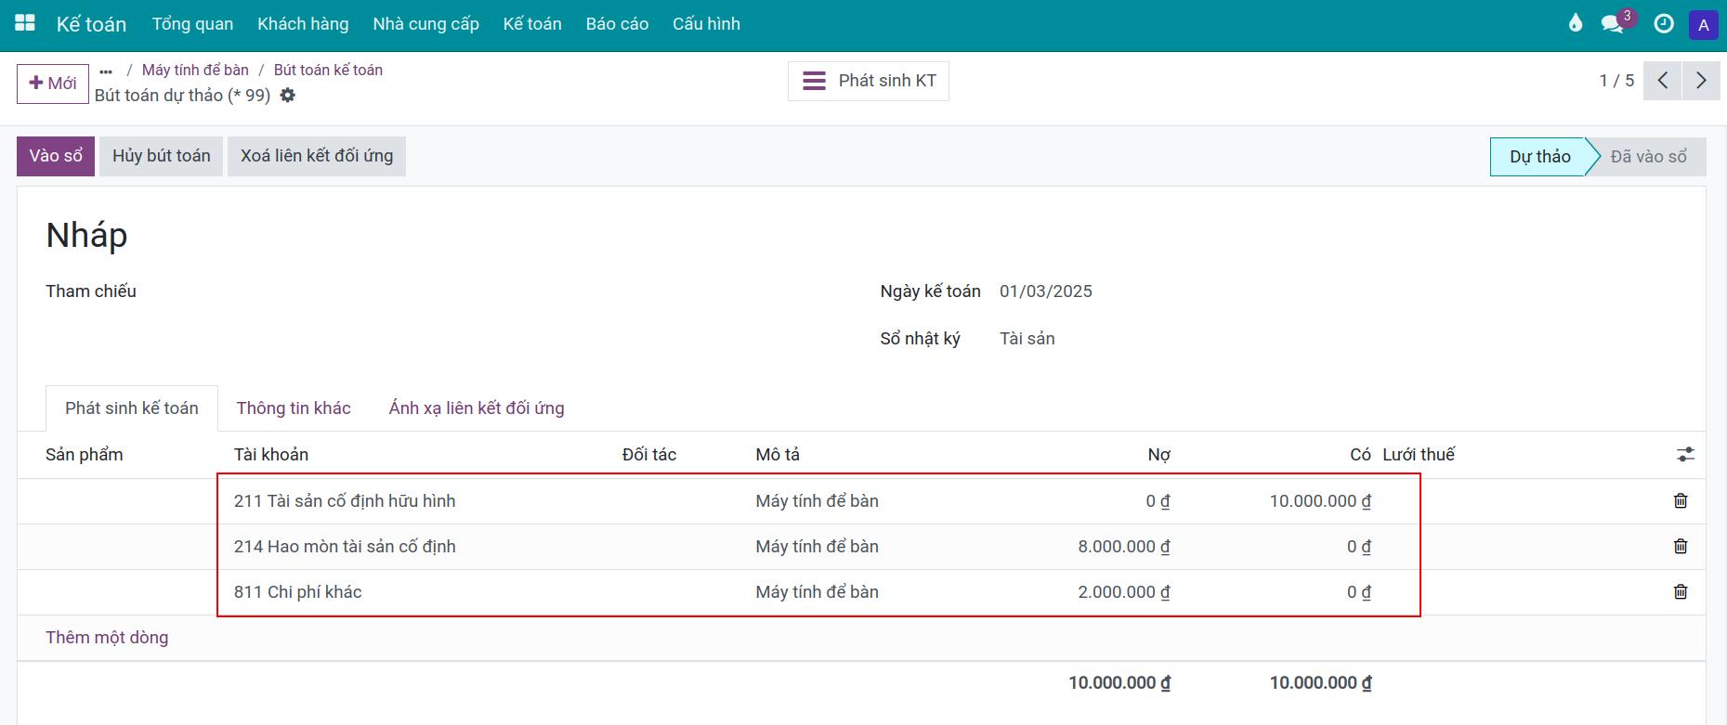Click the water drop debug icon

[x=1575, y=23]
